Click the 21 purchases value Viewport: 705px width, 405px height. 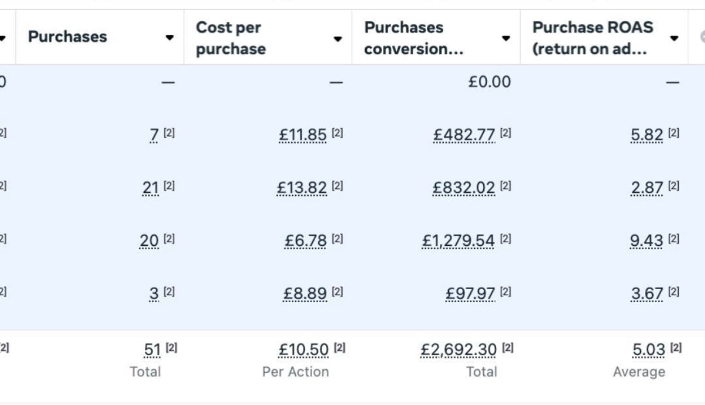[x=151, y=187]
